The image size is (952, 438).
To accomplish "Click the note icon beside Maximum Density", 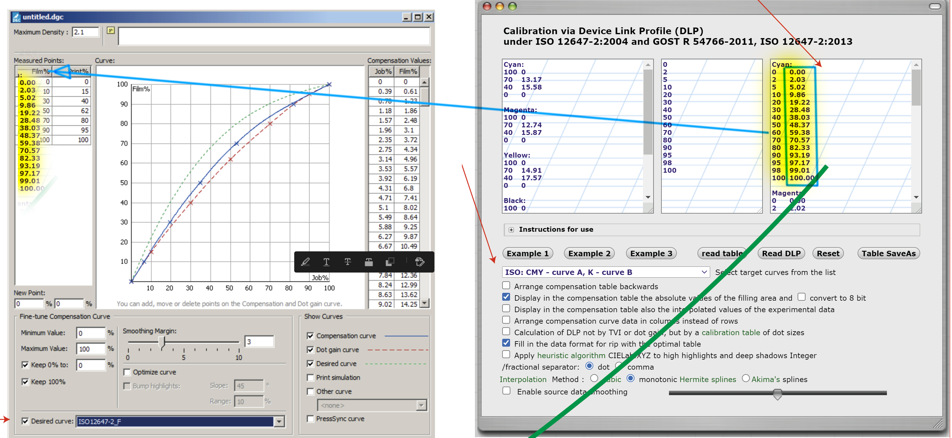I will click(110, 31).
